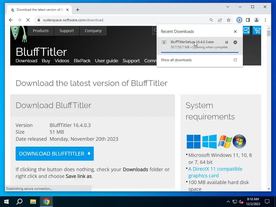Open the Videos section

62,61
